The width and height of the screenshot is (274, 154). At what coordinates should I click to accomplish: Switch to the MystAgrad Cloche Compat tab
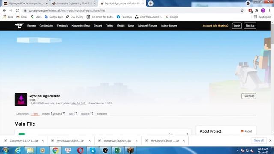click(26, 3)
